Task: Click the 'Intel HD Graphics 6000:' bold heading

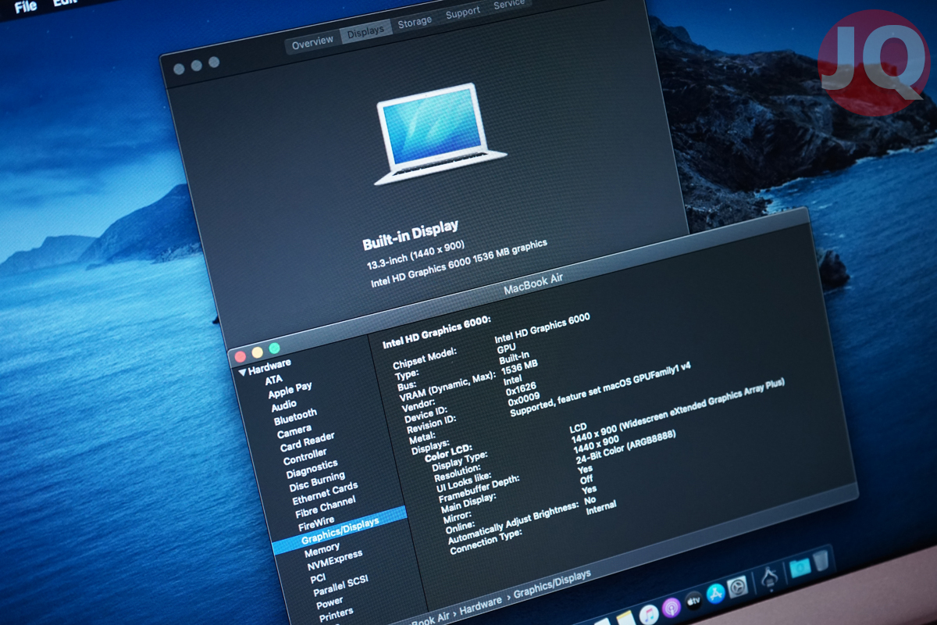Action: tap(436, 332)
